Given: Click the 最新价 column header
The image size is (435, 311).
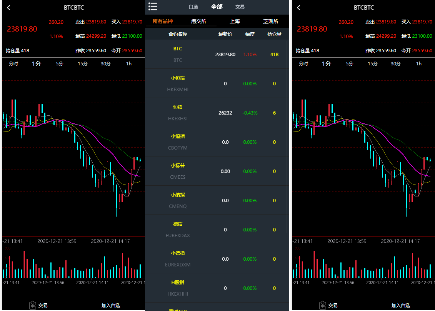Looking at the screenshot, I should [225, 34].
